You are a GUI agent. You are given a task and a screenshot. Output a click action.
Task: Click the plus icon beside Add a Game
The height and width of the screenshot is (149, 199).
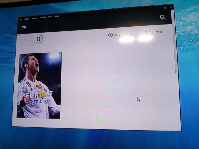pyautogui.click(x=110, y=35)
